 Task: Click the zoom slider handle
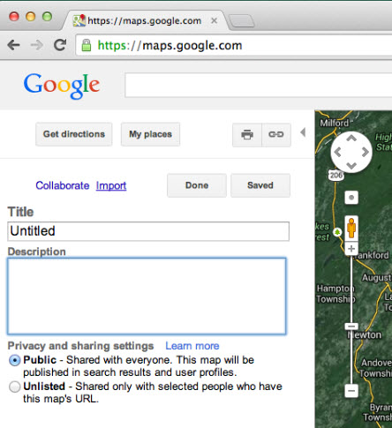(x=351, y=327)
